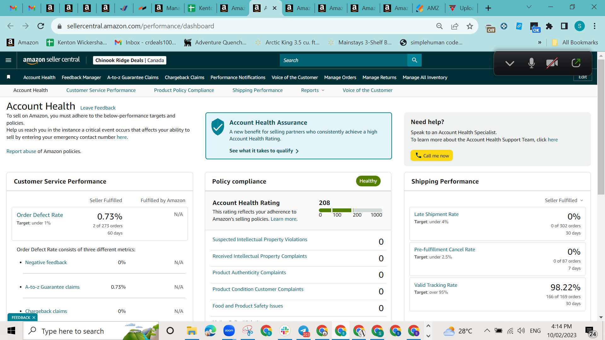Click the Seller Central search field
The image size is (605, 340).
[x=343, y=60]
